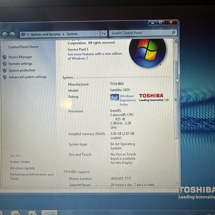The image size is (215, 215).
Task: Click the Satellite C655 model text
Action: (x=120, y=90)
